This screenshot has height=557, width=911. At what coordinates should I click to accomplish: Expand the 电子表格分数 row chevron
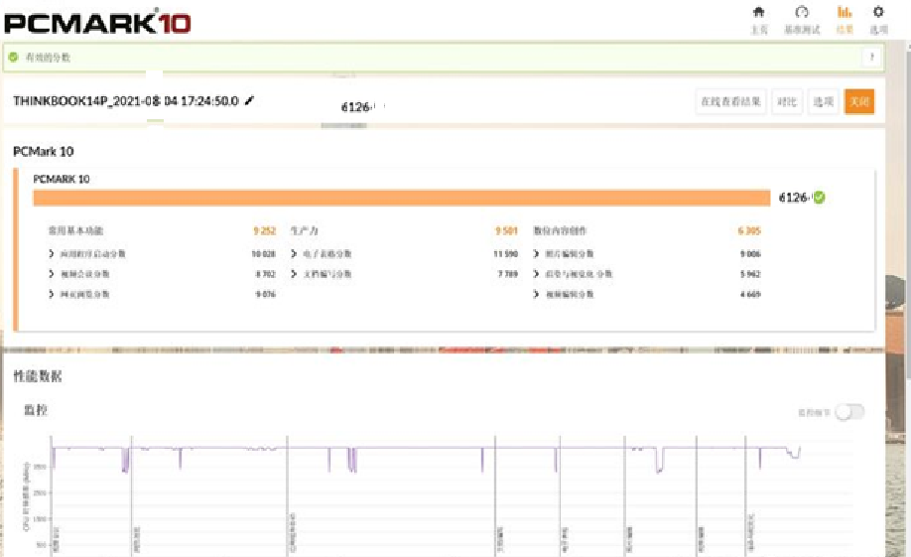tap(294, 253)
